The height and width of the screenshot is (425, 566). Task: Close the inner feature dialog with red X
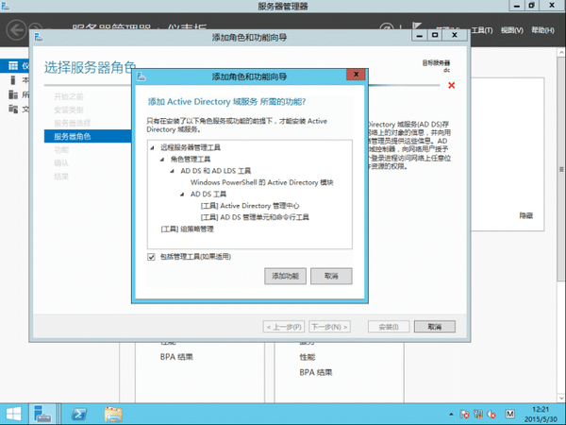(x=356, y=75)
